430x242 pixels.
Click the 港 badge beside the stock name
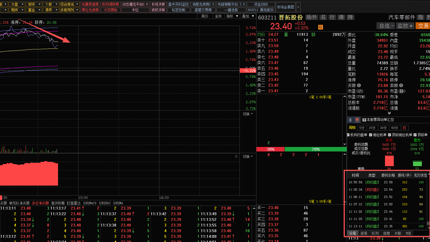[341, 17]
